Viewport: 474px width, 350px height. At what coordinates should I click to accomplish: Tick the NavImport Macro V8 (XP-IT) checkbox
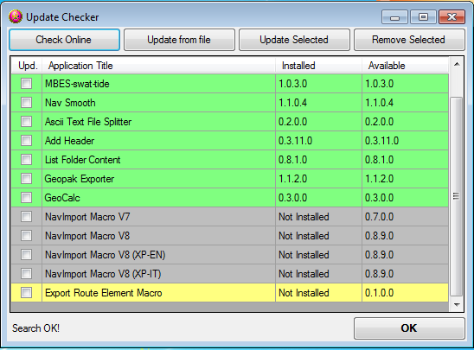pyautogui.click(x=26, y=274)
